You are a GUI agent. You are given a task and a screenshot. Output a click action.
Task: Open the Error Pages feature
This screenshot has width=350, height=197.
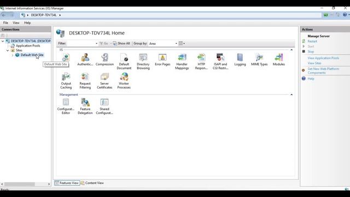pos(162,60)
